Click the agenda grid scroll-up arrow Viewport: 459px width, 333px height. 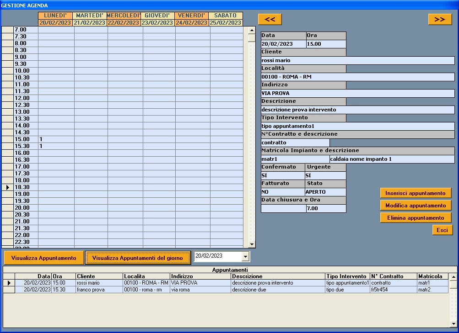click(x=251, y=30)
